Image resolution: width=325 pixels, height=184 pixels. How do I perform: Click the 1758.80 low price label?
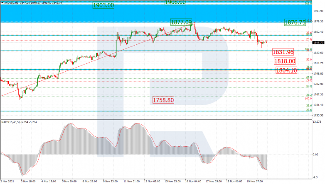tap(163, 100)
